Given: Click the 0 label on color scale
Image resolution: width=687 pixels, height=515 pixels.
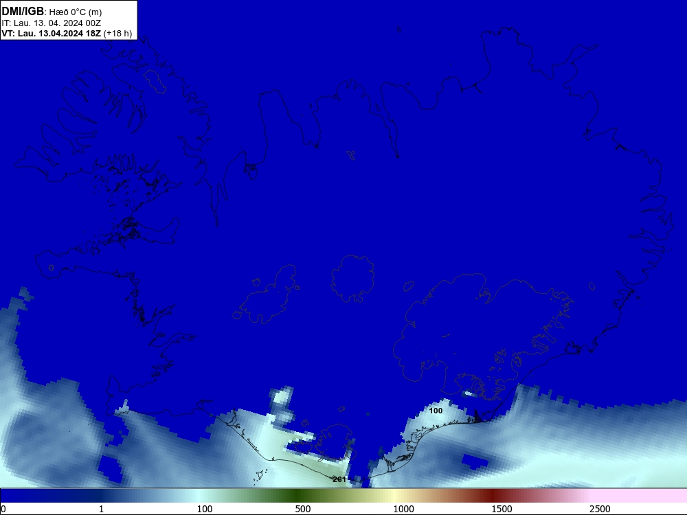Looking at the screenshot, I should (x=3, y=509).
